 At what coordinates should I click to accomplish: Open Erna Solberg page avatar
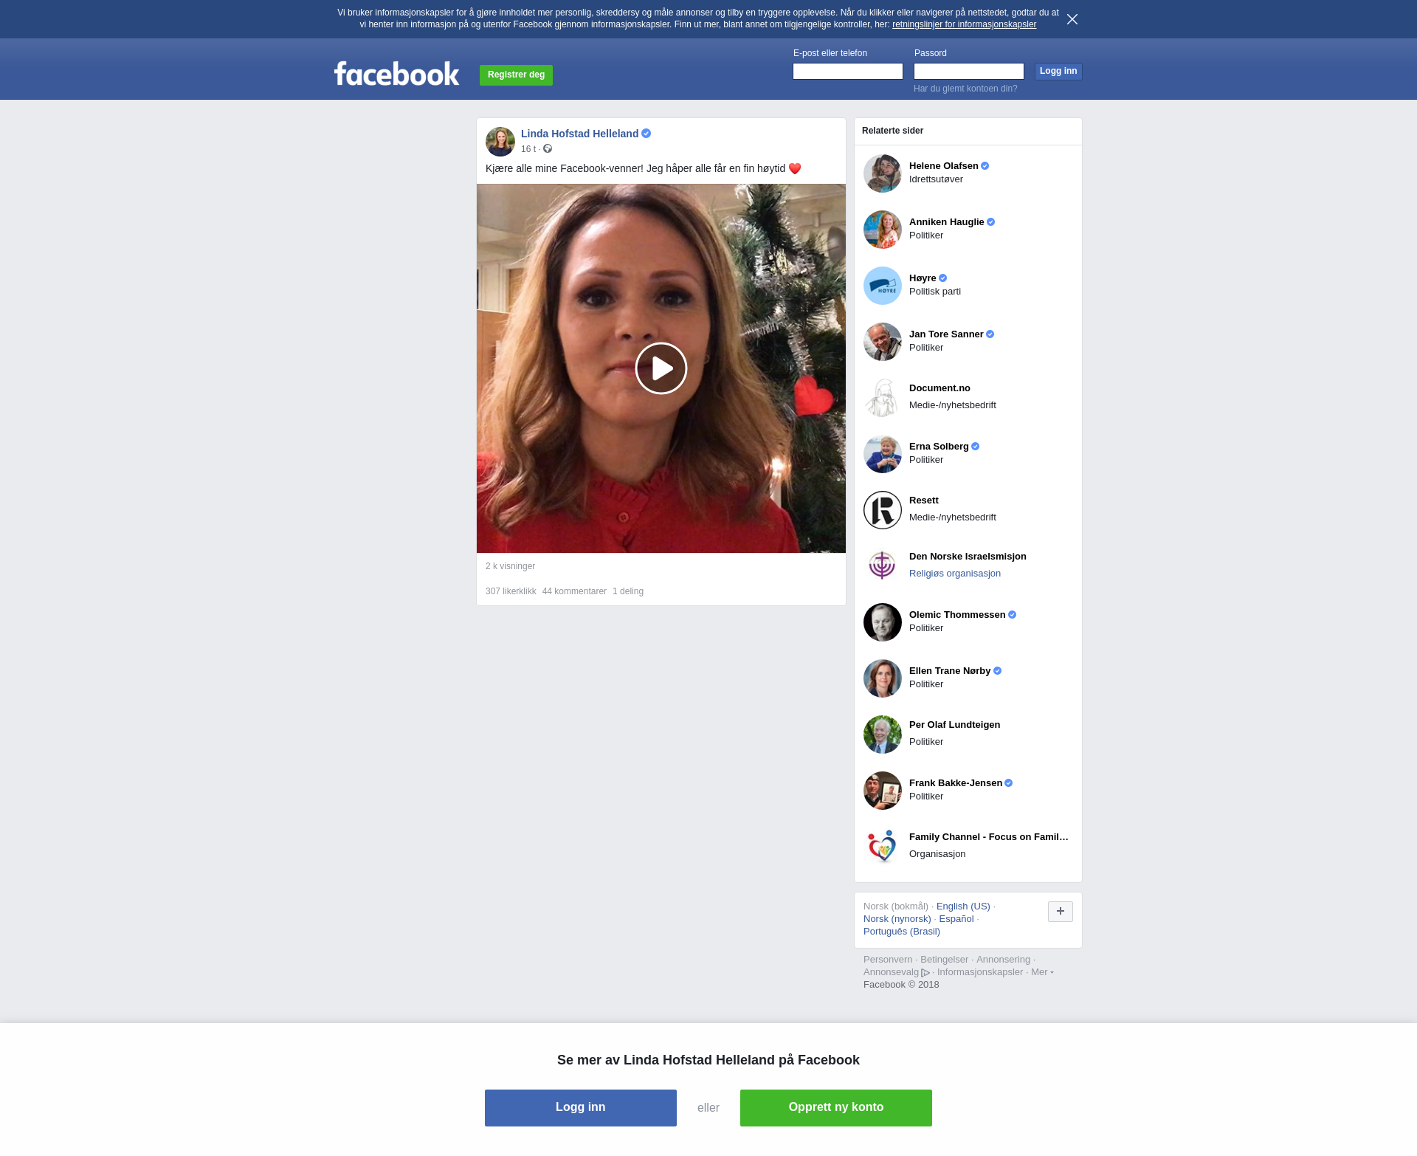pos(883,454)
